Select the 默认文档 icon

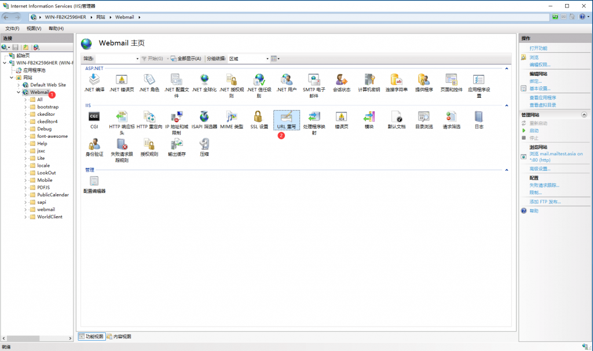[396, 120]
